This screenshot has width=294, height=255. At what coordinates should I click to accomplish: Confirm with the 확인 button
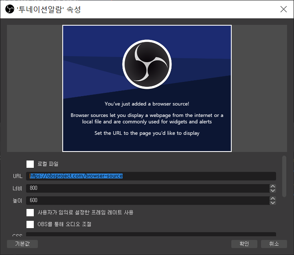[244, 244]
